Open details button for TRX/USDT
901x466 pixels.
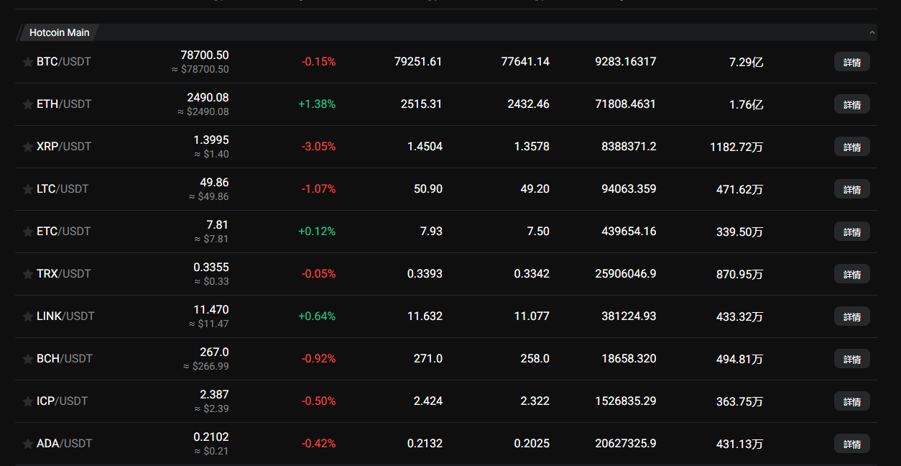(852, 274)
